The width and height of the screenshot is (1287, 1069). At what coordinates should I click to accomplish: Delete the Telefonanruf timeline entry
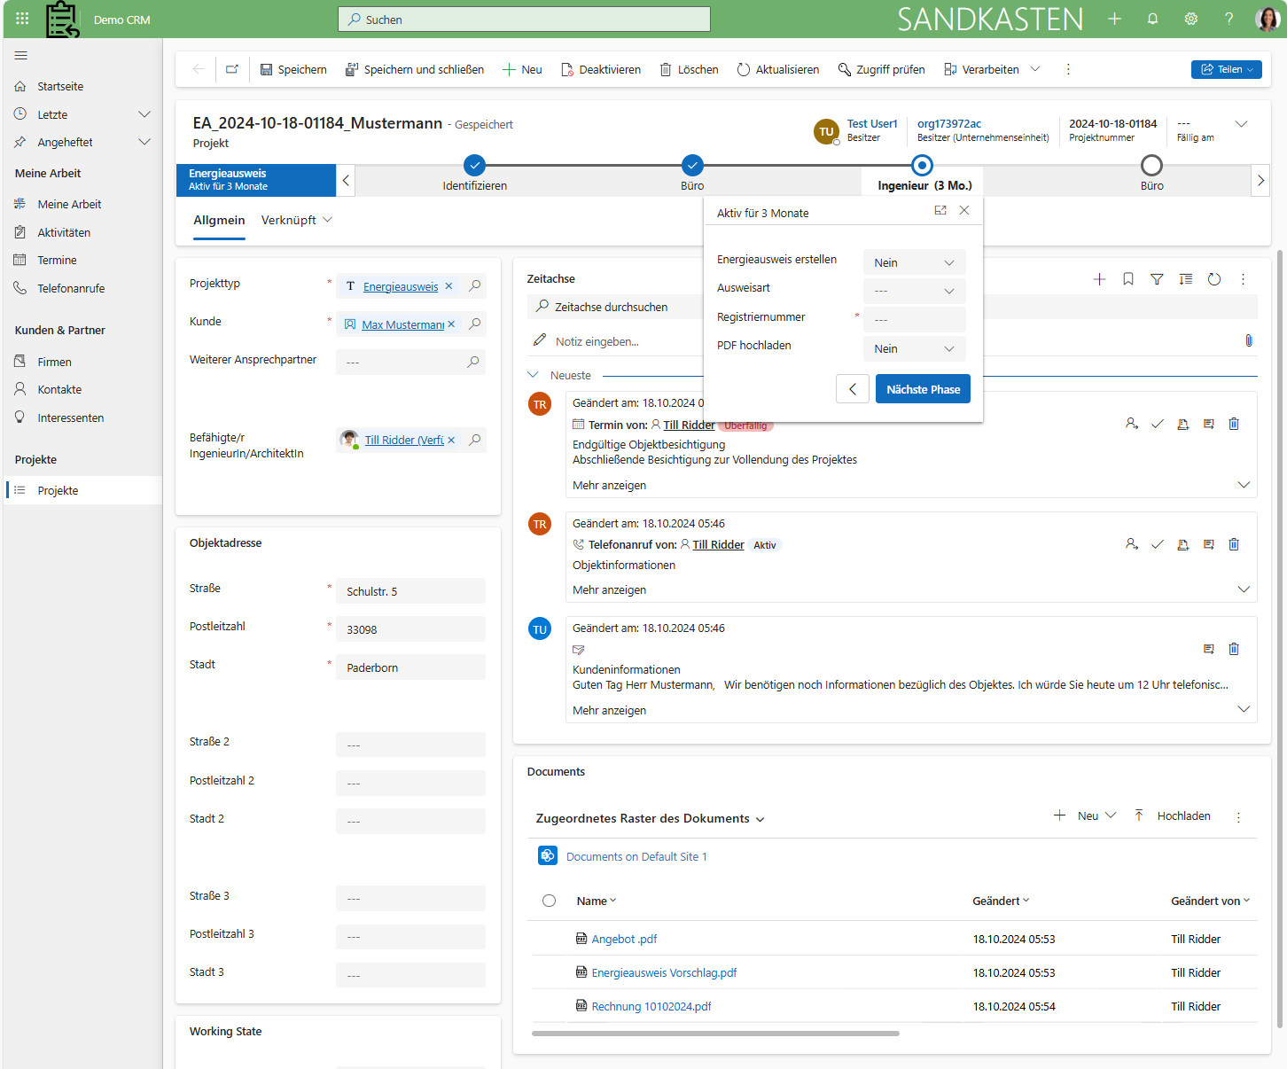point(1234,544)
